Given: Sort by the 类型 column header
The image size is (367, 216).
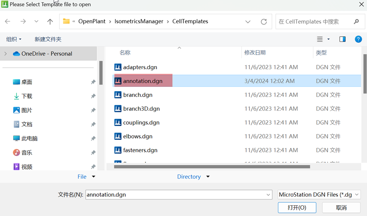Looking at the screenshot, I should pos(321,53).
